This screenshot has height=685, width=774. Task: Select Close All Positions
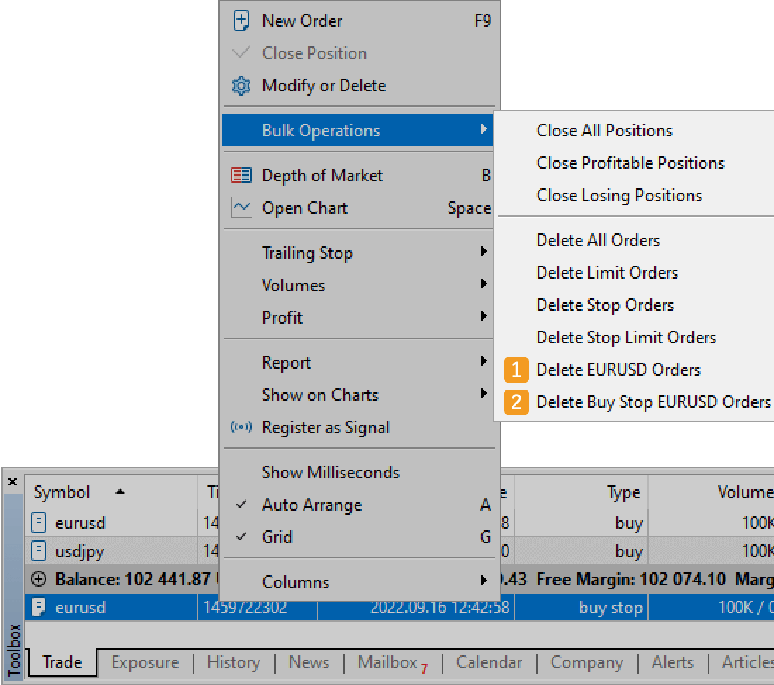coord(604,131)
